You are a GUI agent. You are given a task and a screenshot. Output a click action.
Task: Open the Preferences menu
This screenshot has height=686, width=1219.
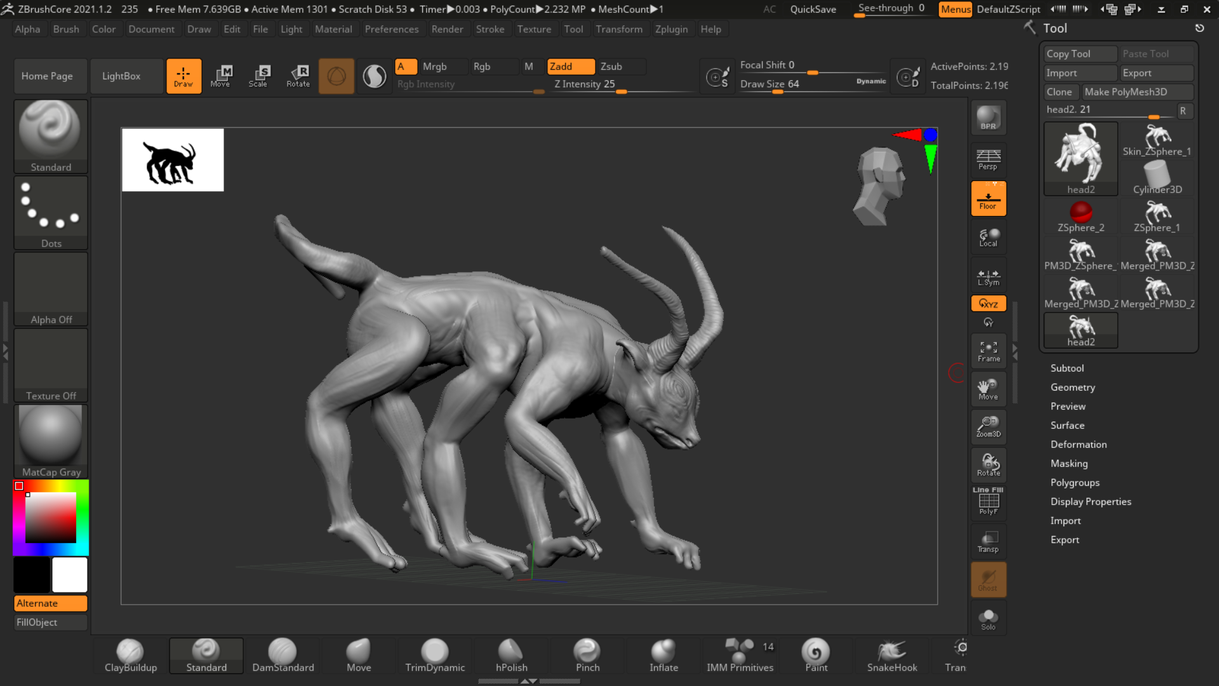tap(391, 29)
